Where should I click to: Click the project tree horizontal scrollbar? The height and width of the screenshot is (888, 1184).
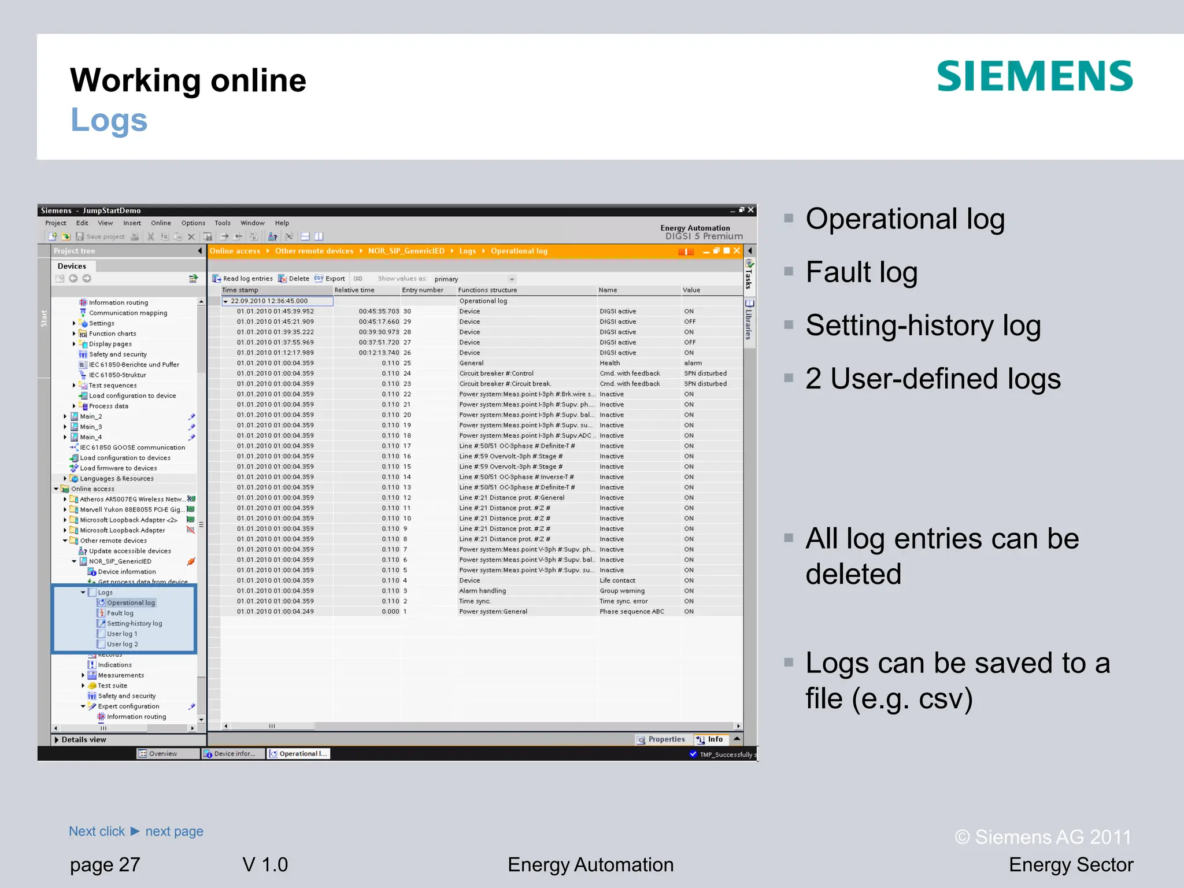point(124,728)
